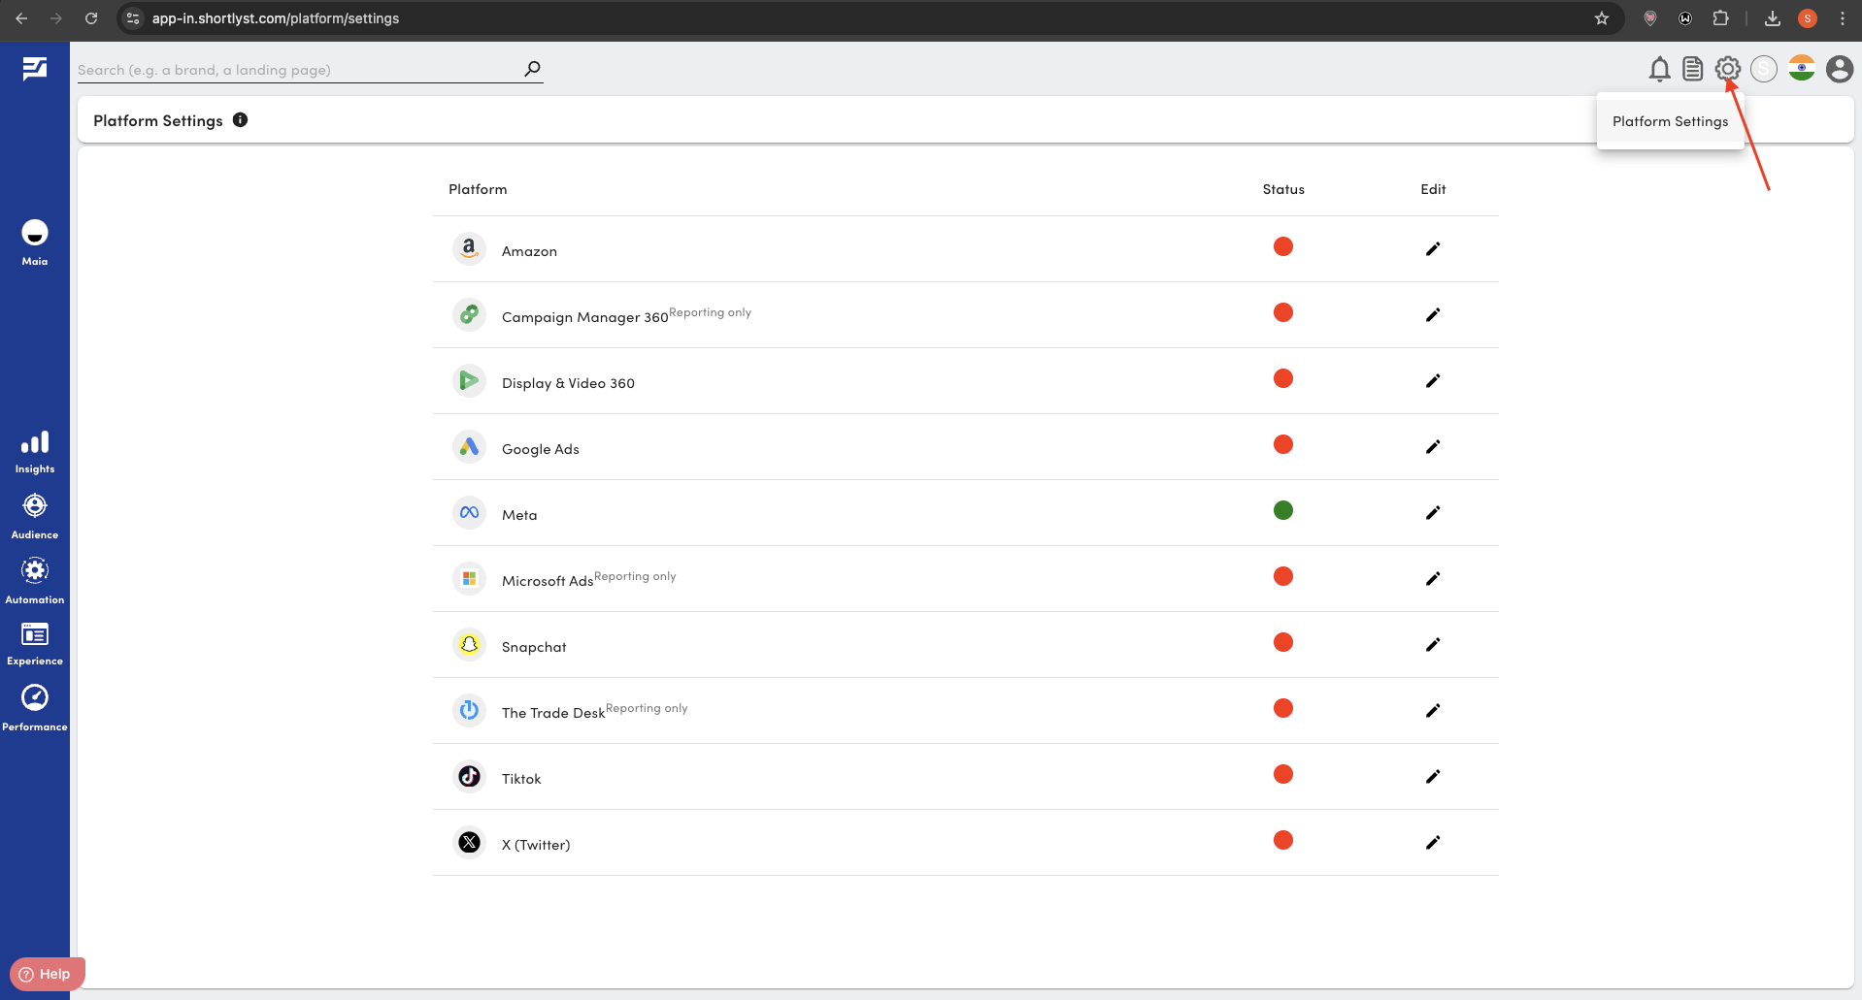
Task: Edit the Microsoft Ads row pencil icon
Action: point(1432,579)
